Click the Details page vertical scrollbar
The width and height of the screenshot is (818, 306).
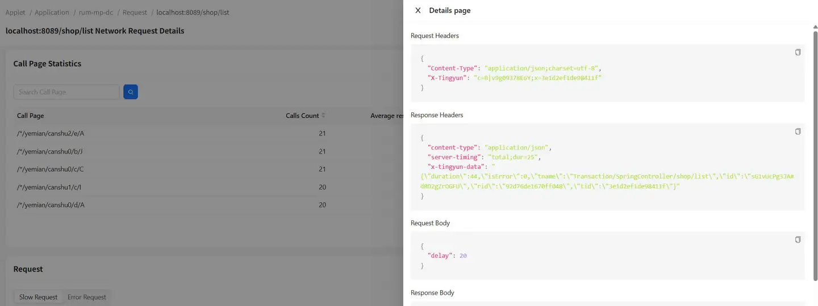pos(815,153)
